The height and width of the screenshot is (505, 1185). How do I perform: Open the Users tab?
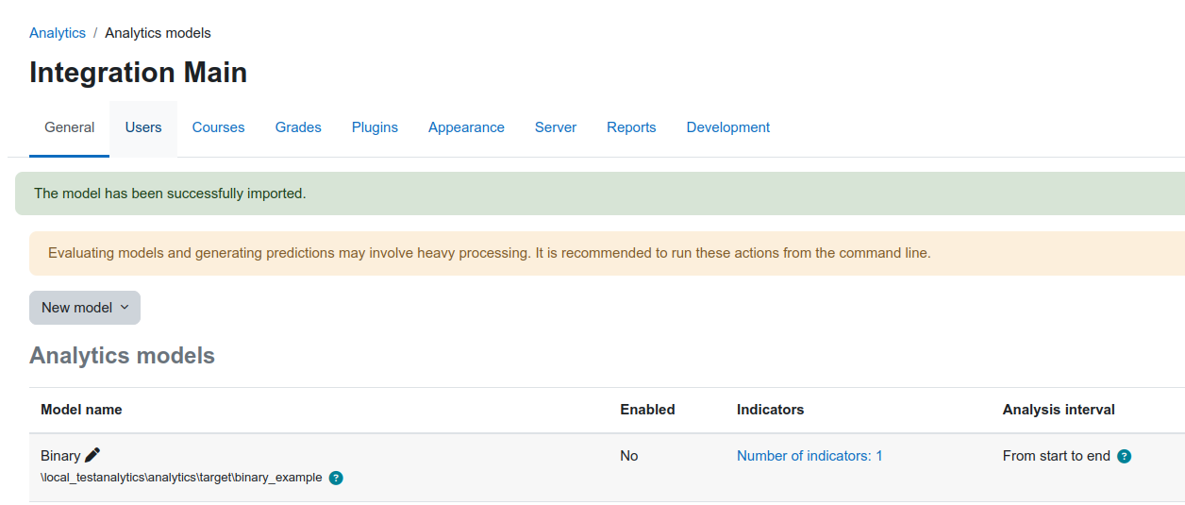pyautogui.click(x=143, y=127)
